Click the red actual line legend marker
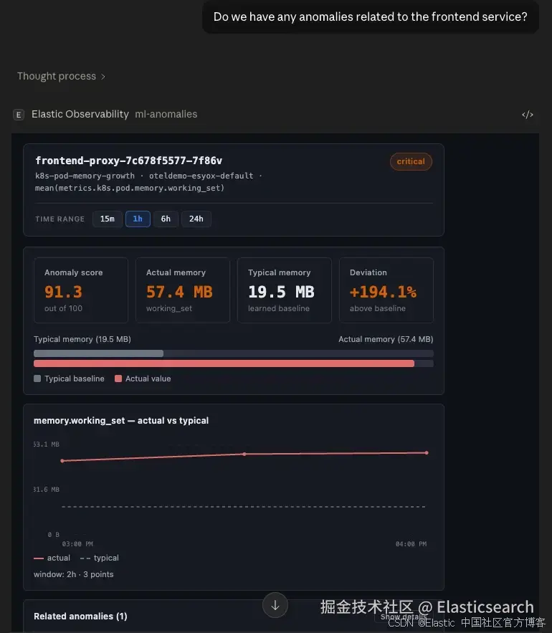This screenshot has height=633, width=552. (39, 558)
